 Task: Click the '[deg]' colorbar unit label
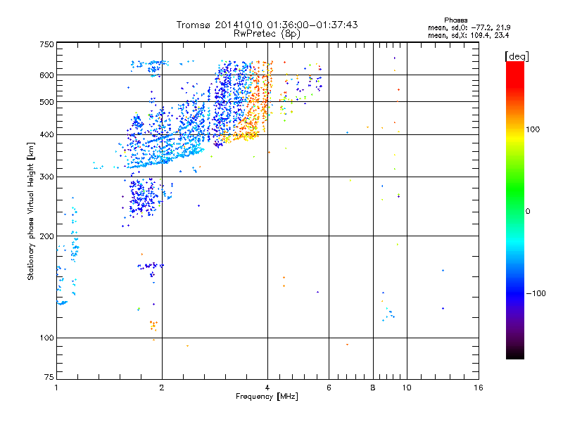tap(517, 56)
